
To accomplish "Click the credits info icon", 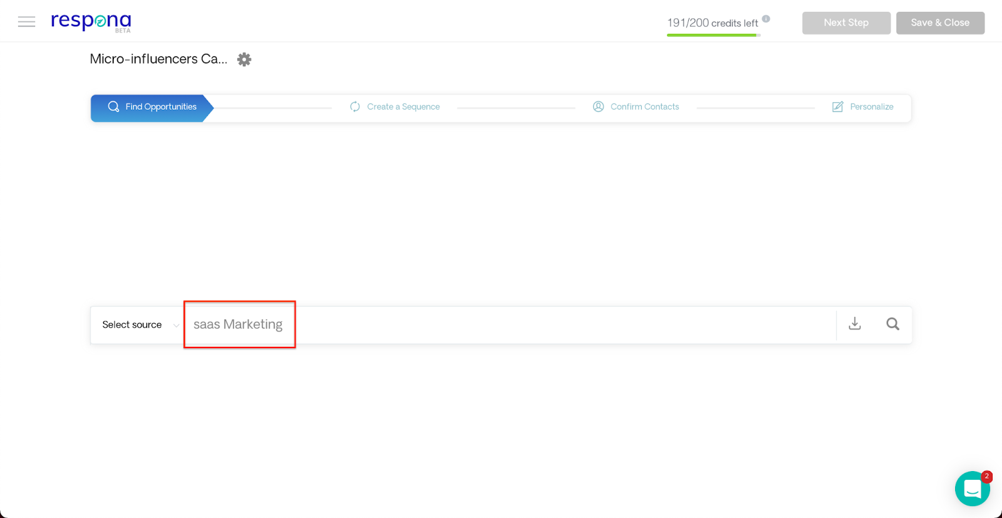I will tap(766, 19).
